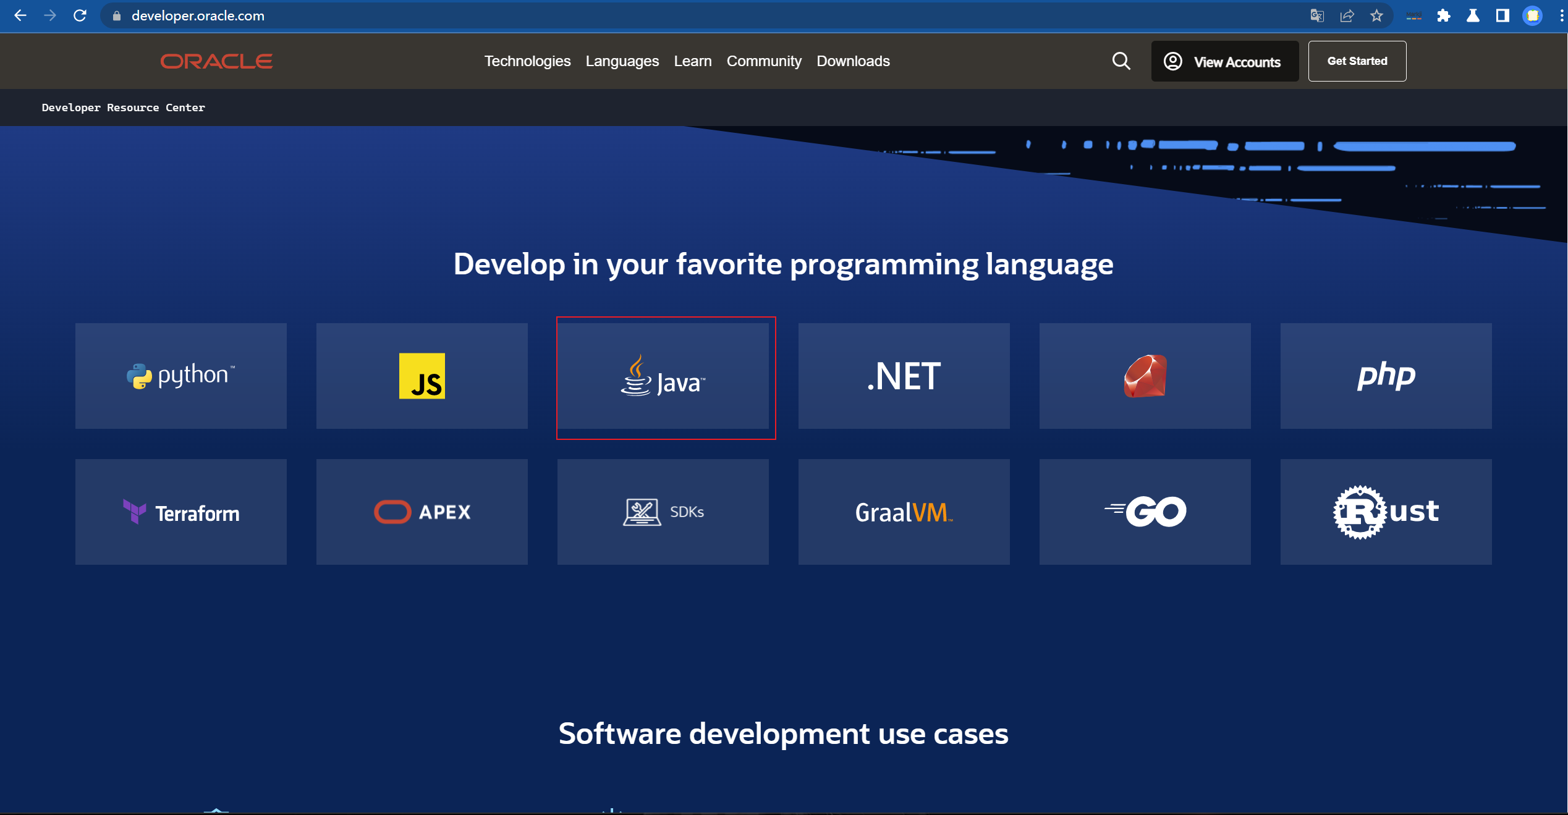This screenshot has height=815, width=1568.
Task: Click the Oracle logo
Action: coord(216,61)
